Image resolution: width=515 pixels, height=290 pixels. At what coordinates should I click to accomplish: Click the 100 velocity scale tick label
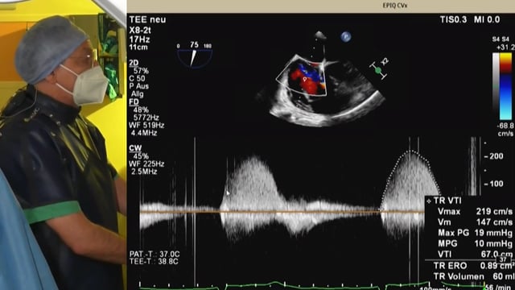click(x=496, y=184)
